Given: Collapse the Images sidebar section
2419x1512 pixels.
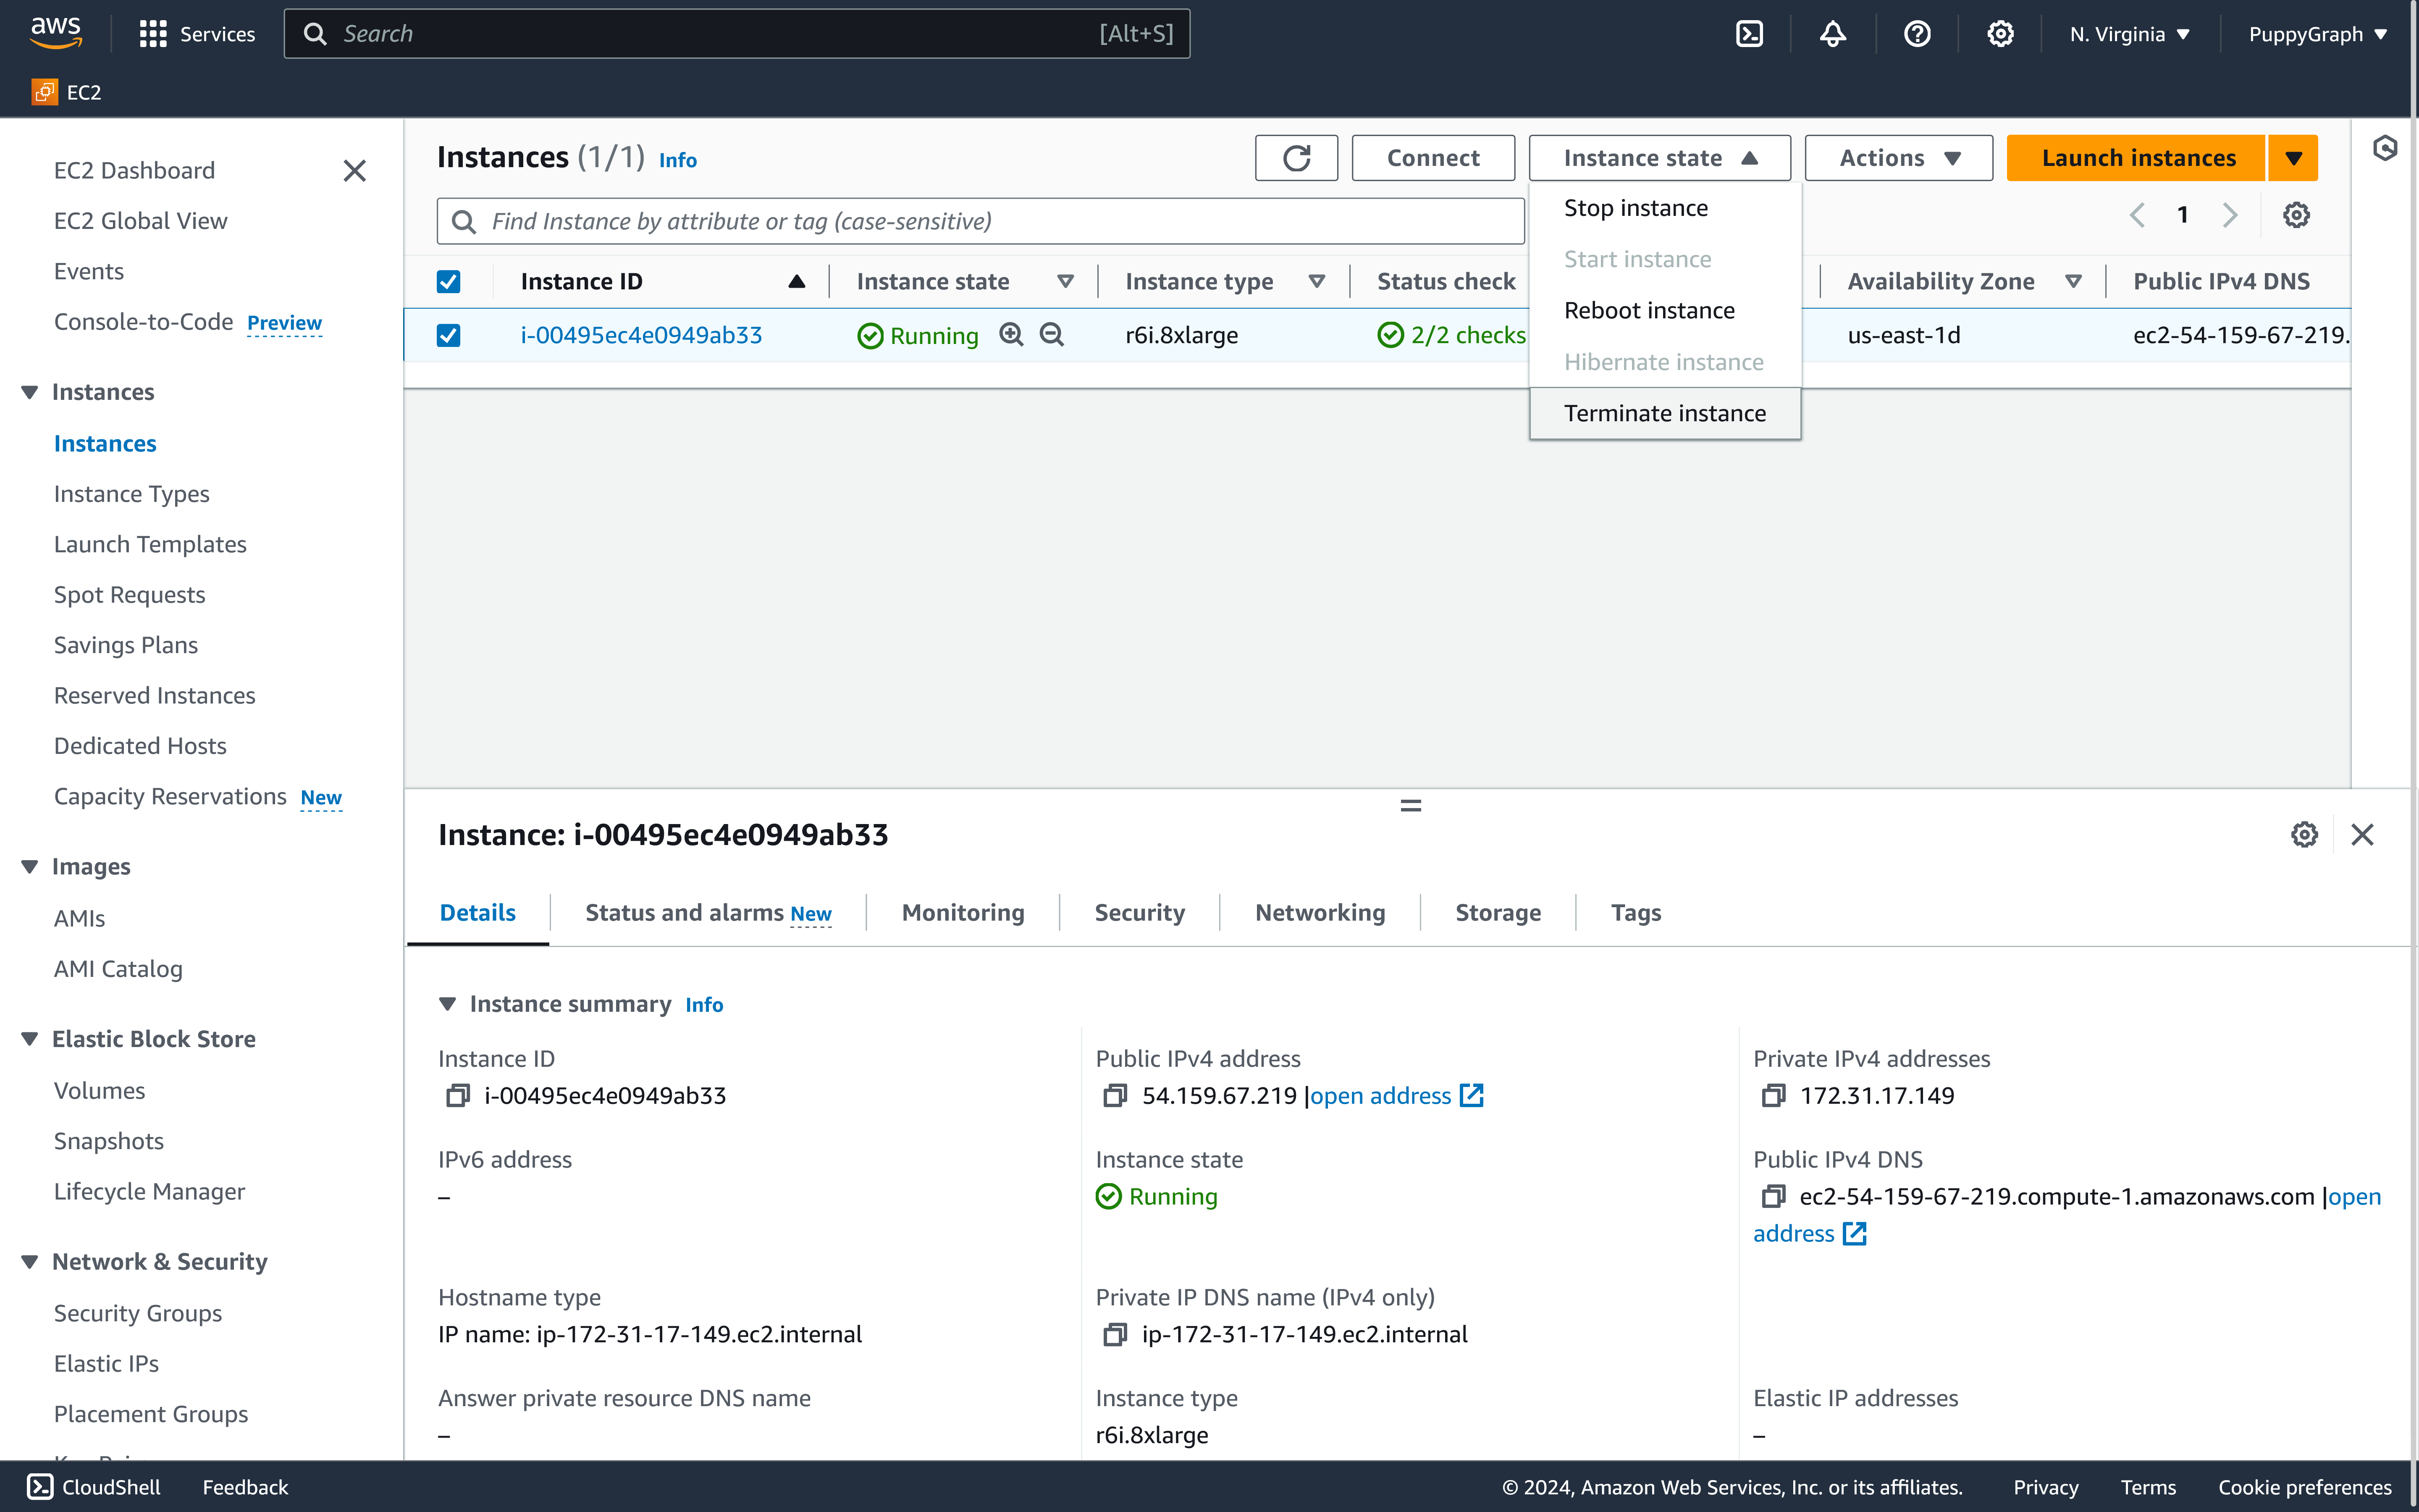Looking at the screenshot, I should pos(30,867).
